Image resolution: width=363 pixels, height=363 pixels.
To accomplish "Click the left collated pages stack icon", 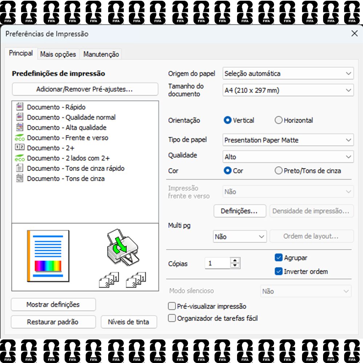I will pos(109,280).
